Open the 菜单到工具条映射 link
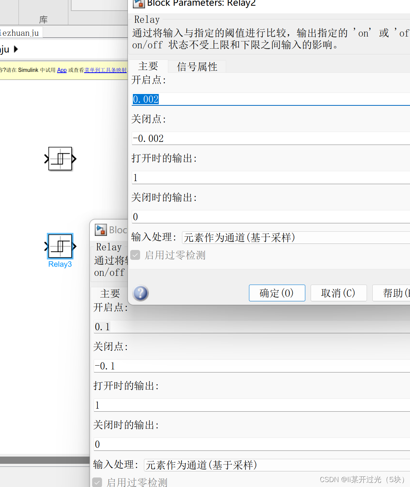 [105, 70]
